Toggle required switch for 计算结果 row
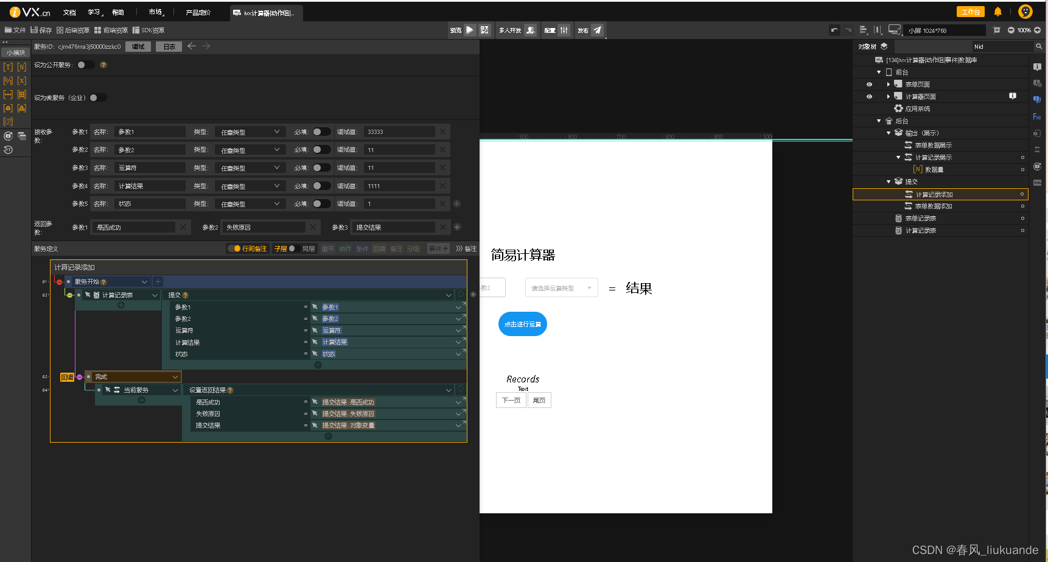 click(x=321, y=186)
